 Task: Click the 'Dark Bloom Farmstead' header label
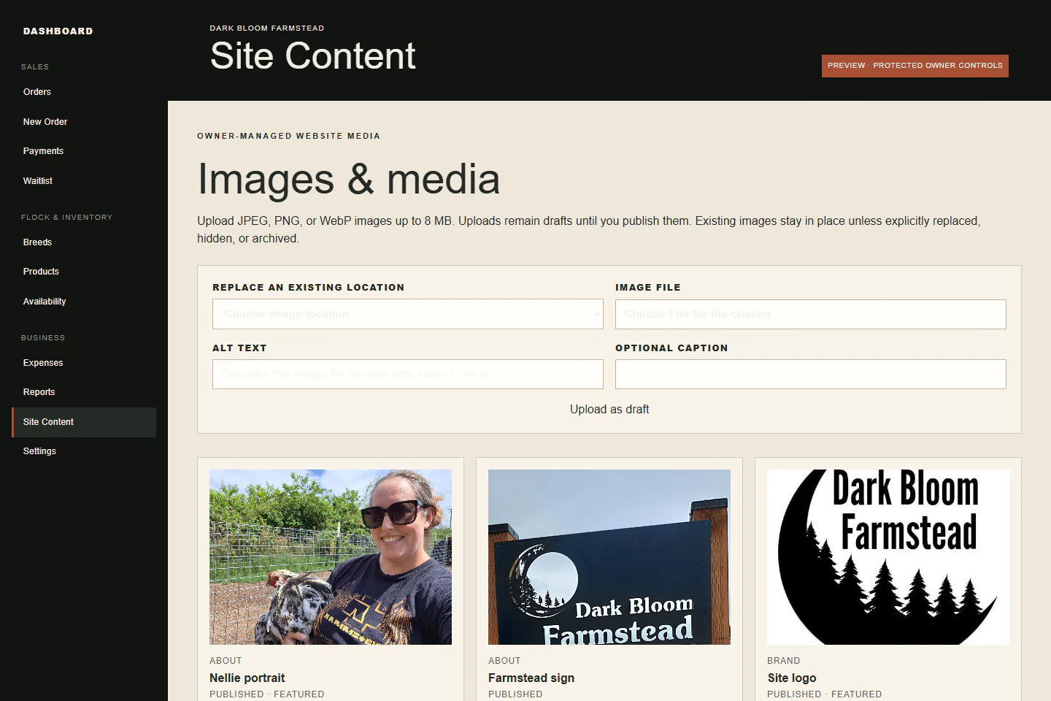click(x=267, y=28)
